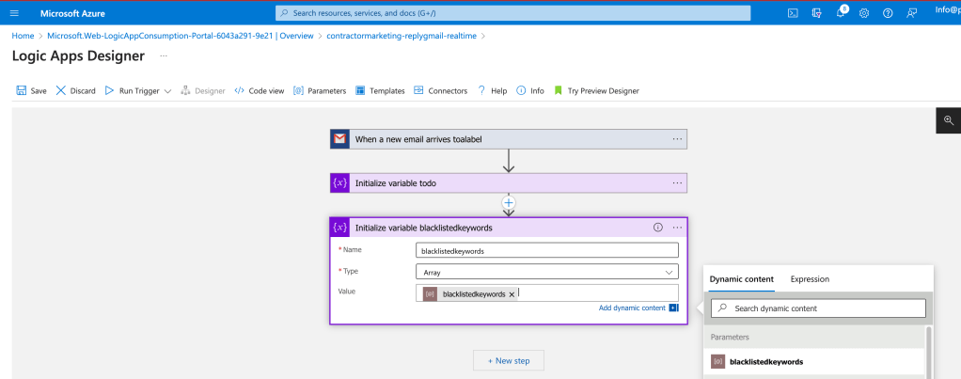
Task: Open the help question mark in header
Action: click(888, 13)
